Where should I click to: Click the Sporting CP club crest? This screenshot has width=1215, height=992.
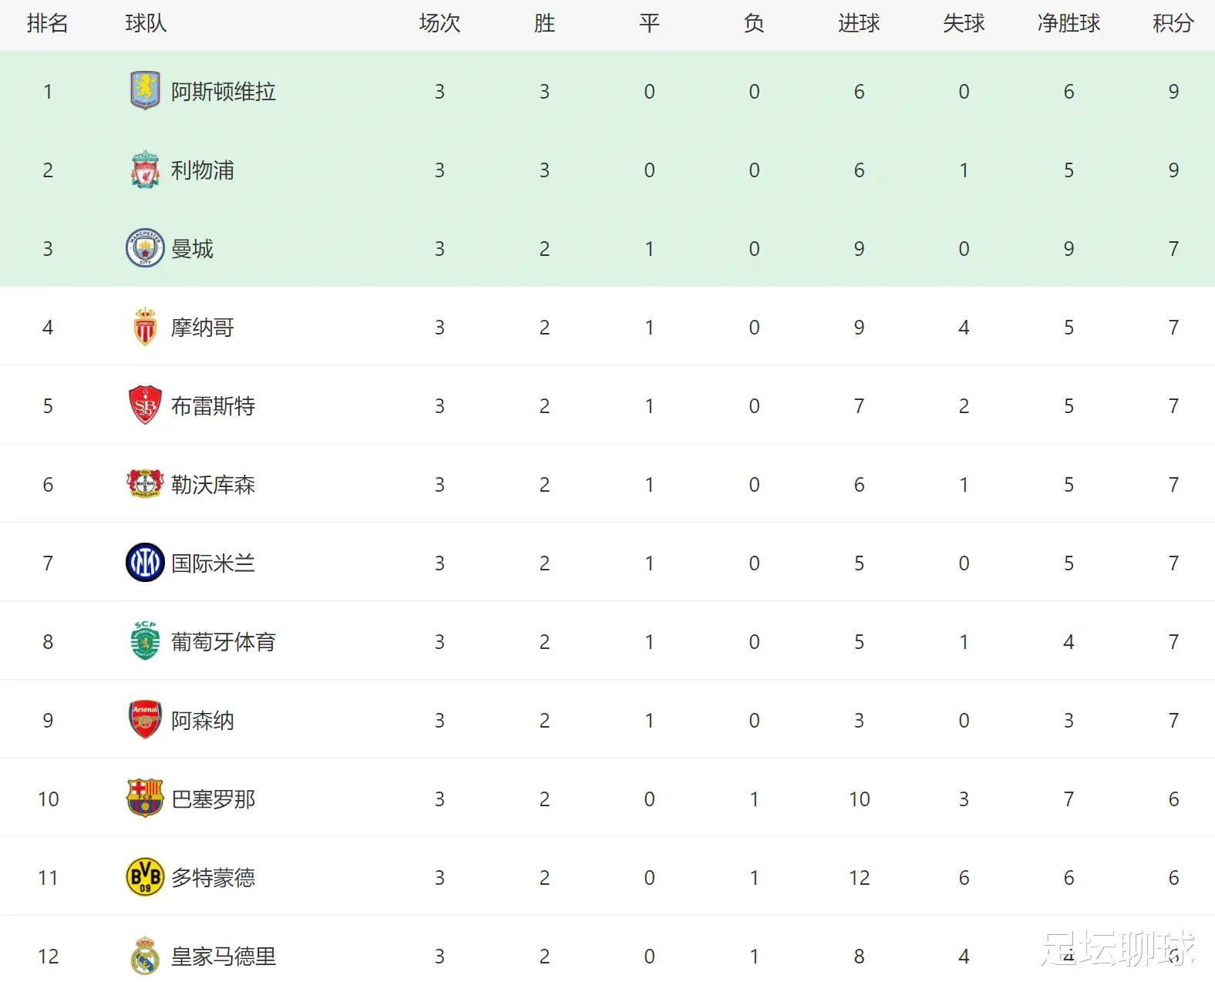(x=145, y=641)
